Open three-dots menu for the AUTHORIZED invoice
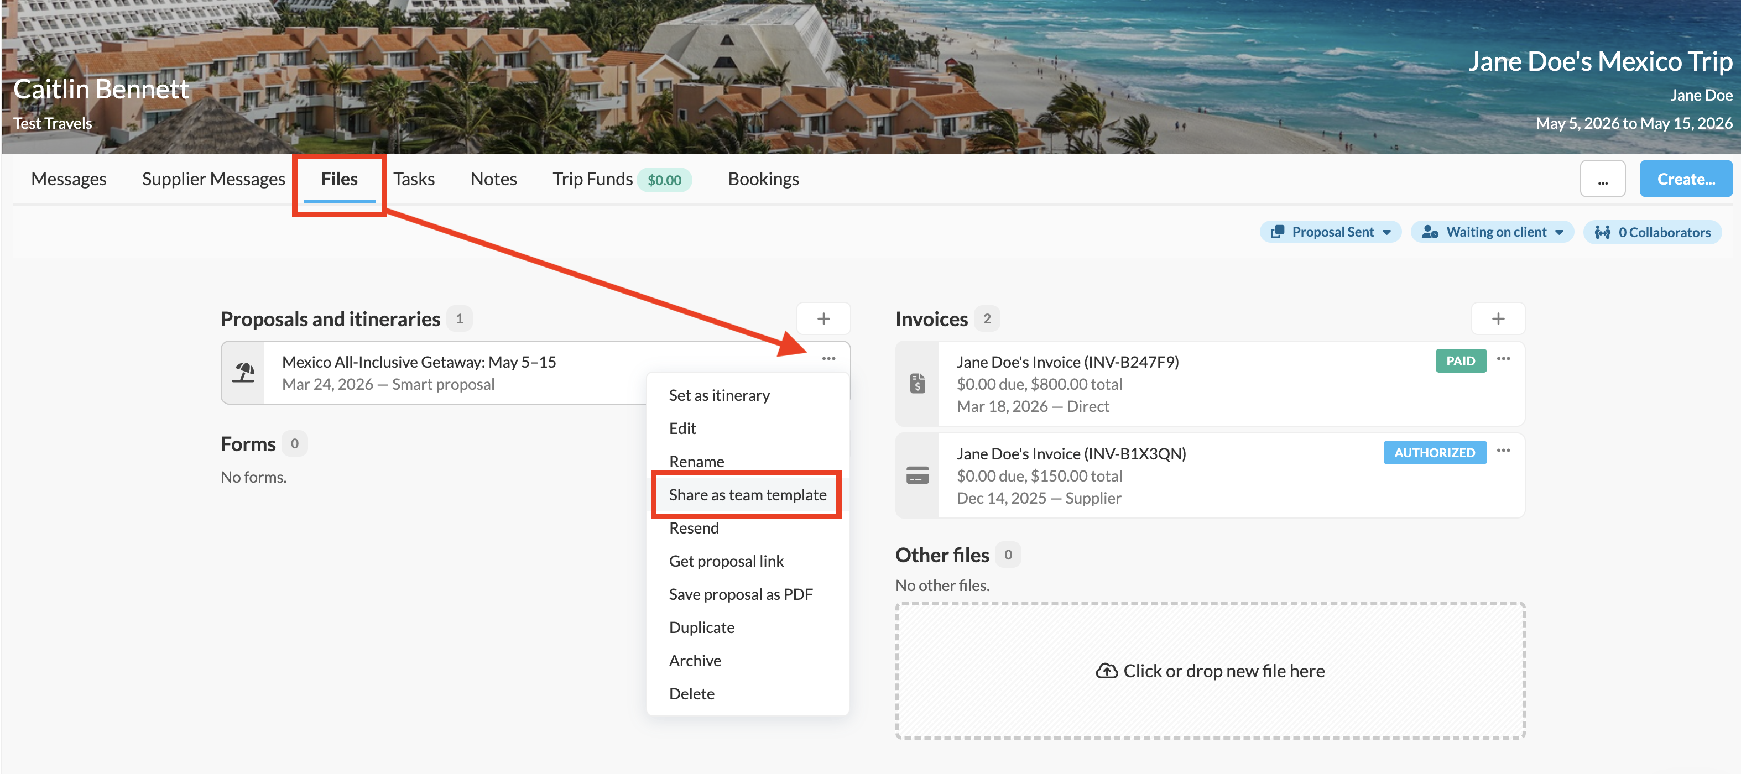This screenshot has width=1741, height=774. [1503, 451]
